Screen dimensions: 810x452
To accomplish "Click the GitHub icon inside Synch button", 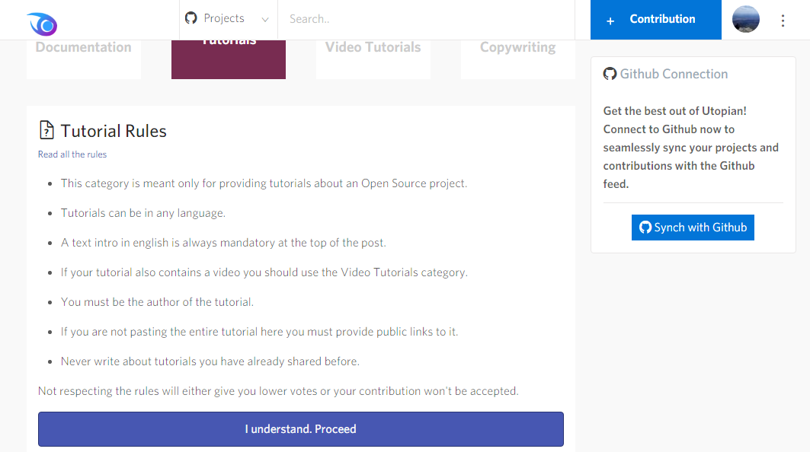I will click(x=645, y=228).
